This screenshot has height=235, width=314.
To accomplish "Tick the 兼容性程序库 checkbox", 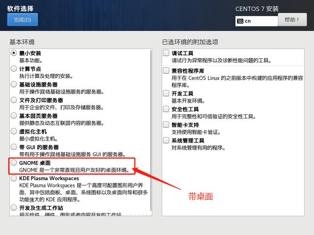I will click(x=166, y=70).
